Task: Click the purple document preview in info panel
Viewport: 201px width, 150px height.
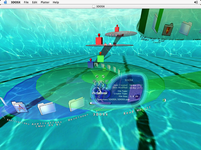Action: [136, 93]
